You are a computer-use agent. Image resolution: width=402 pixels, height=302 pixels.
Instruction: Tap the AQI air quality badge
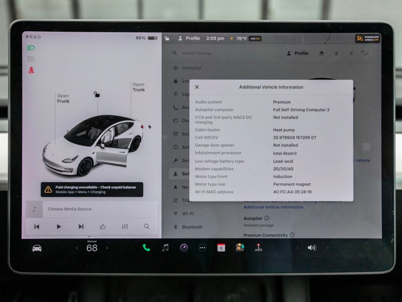click(x=255, y=39)
